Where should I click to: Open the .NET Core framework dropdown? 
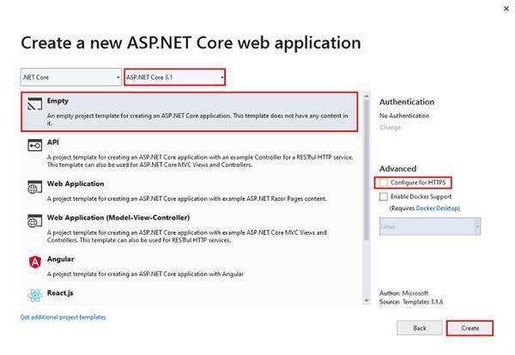71,77
